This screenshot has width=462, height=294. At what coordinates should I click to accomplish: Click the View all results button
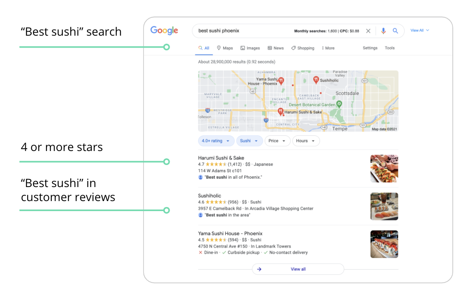pyautogui.click(x=298, y=269)
